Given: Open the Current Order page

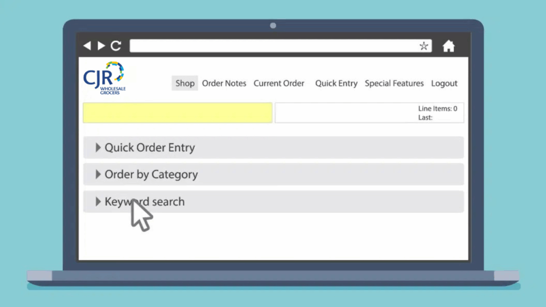Looking at the screenshot, I should (x=279, y=83).
